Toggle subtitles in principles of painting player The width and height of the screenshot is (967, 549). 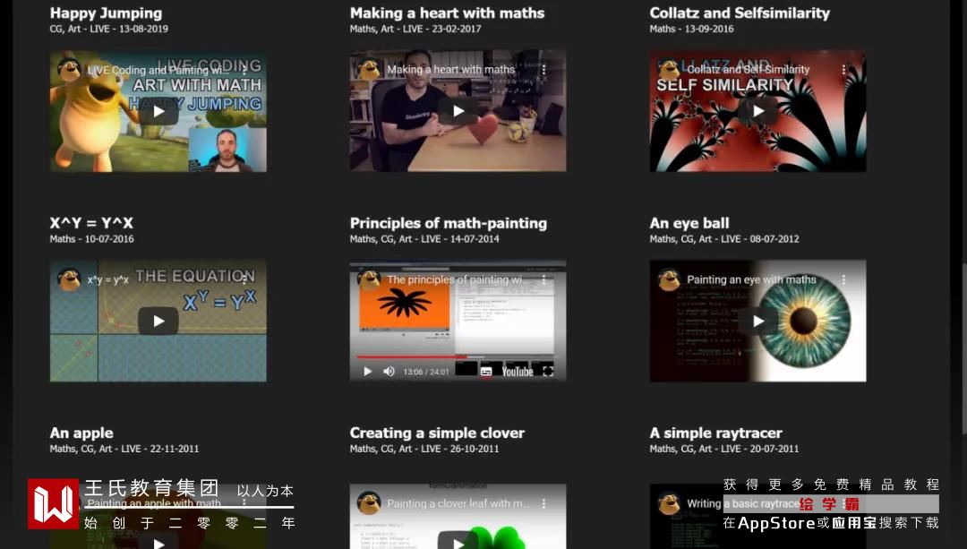(x=486, y=372)
